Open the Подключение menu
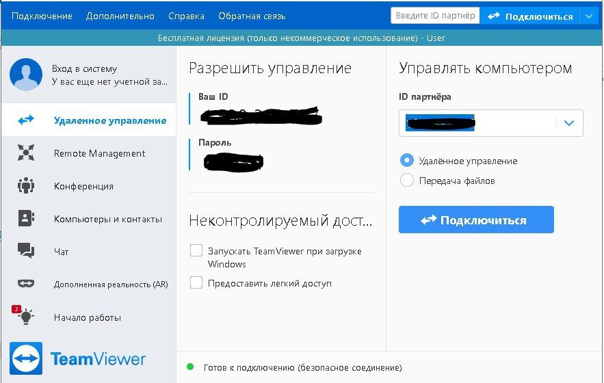 (x=42, y=16)
